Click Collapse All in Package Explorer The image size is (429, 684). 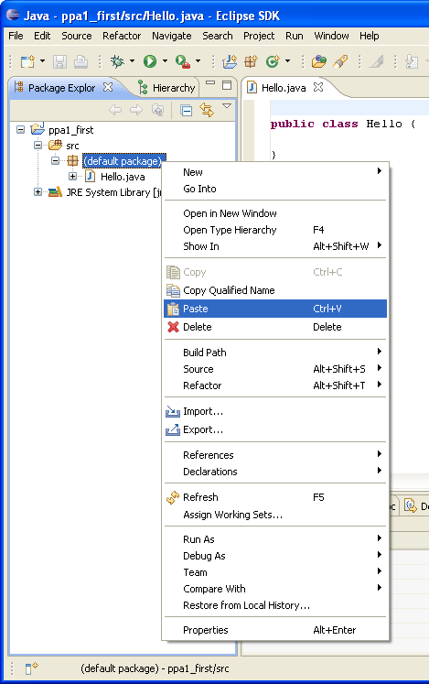[x=187, y=111]
